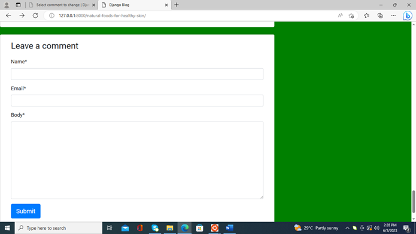Screen dimensions: 416x234
Task: Focus the Name input field
Action: [137, 74]
